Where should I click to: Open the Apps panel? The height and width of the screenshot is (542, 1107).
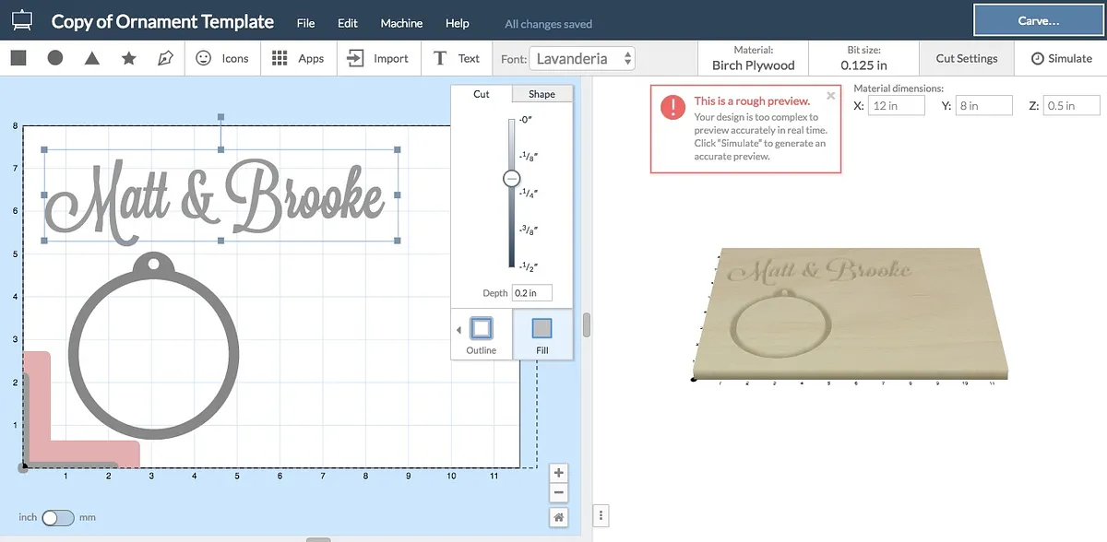coord(298,58)
